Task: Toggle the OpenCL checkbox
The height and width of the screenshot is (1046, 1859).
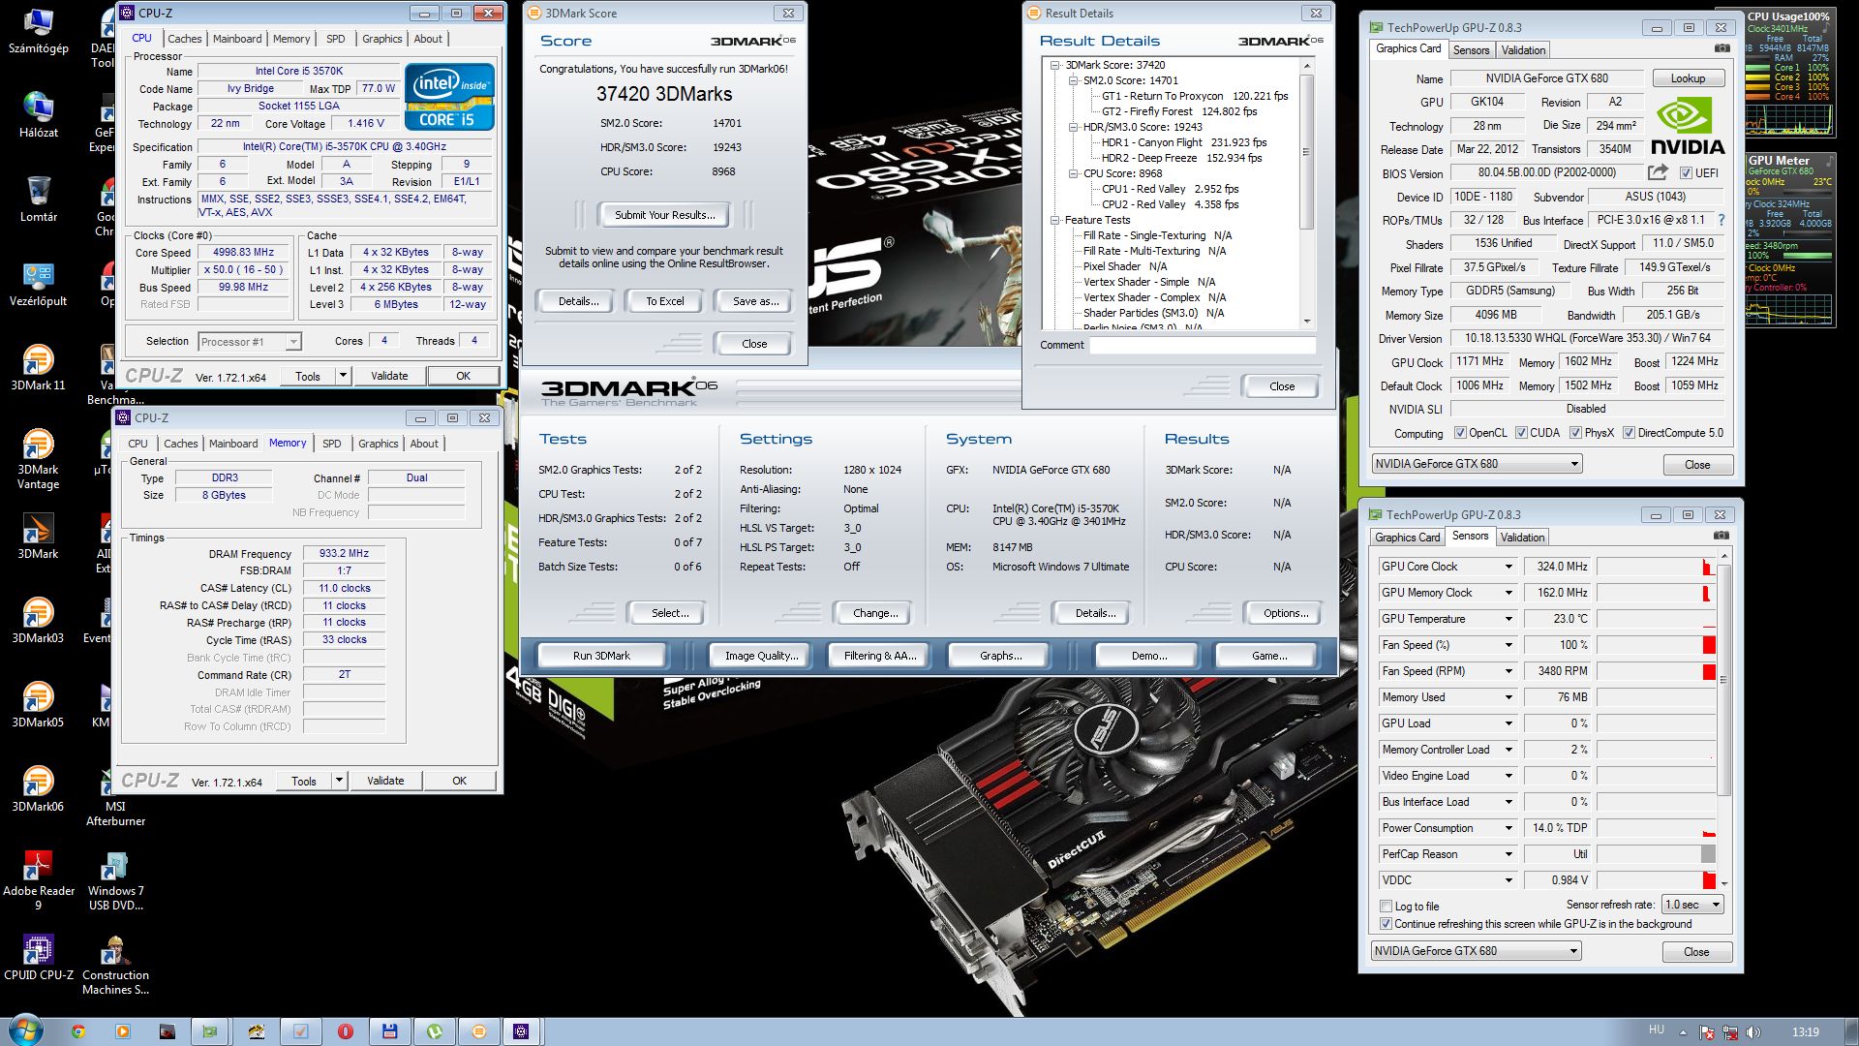Action: [1460, 433]
